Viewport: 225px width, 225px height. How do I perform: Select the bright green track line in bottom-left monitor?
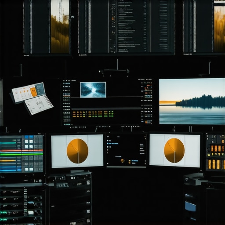[x=22, y=154]
